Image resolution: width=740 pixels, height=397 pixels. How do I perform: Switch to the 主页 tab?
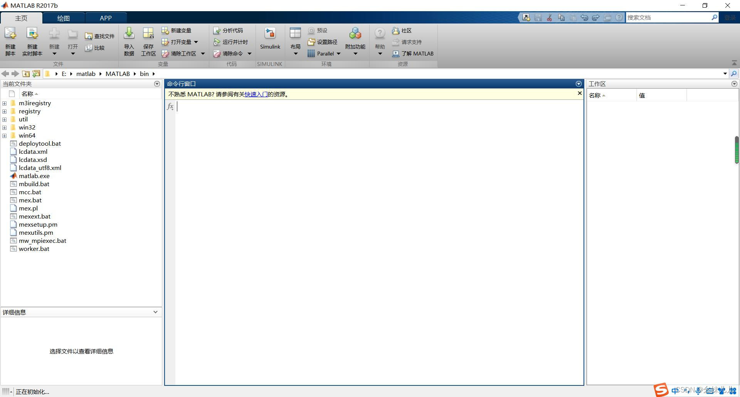click(21, 18)
